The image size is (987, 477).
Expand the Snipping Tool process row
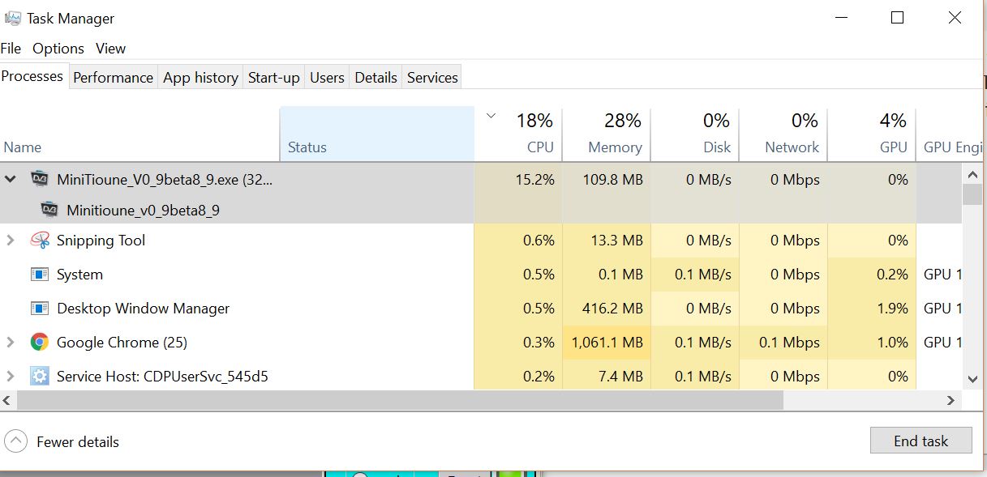click(11, 240)
